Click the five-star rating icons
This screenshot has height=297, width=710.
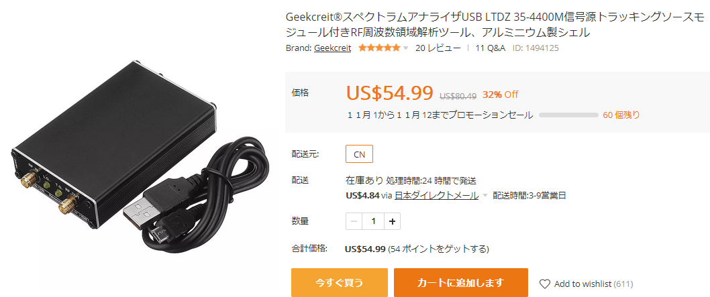tap(379, 48)
